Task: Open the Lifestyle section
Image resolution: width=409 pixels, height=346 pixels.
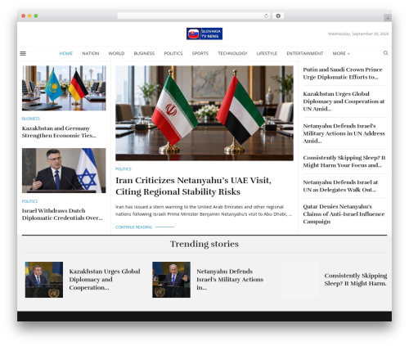Action: coord(267,53)
